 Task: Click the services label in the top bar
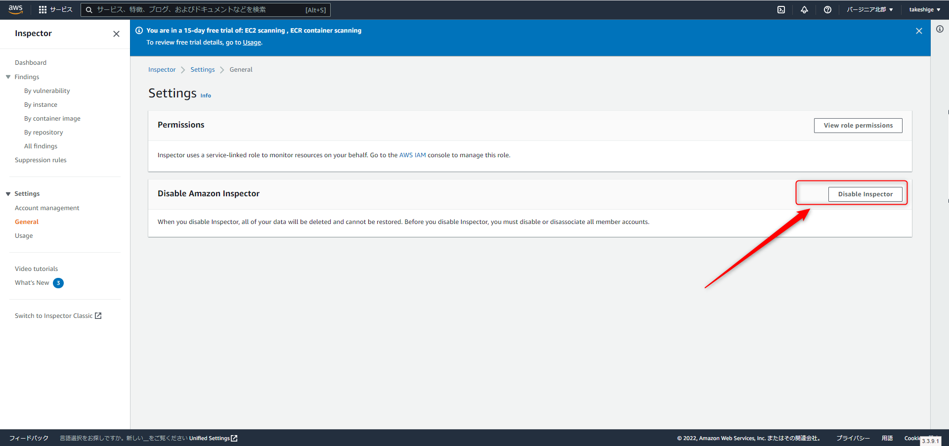pos(61,9)
